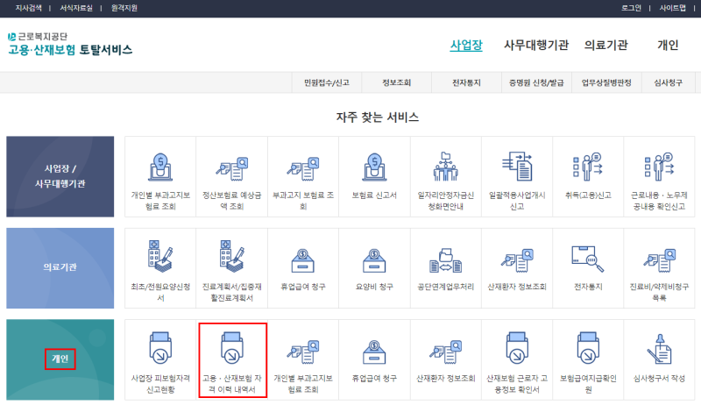Image resolution: width=701 pixels, height=405 pixels.
Task: Open 업무상질병판정 submenu tab
Action: (x=606, y=82)
